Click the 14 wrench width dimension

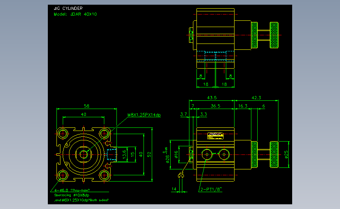pyautogui.click(x=174, y=189)
